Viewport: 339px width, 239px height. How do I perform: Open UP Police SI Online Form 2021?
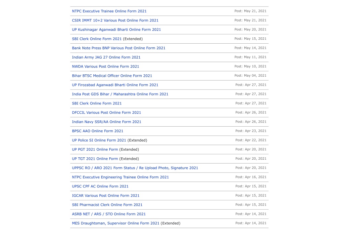click(x=99, y=140)
